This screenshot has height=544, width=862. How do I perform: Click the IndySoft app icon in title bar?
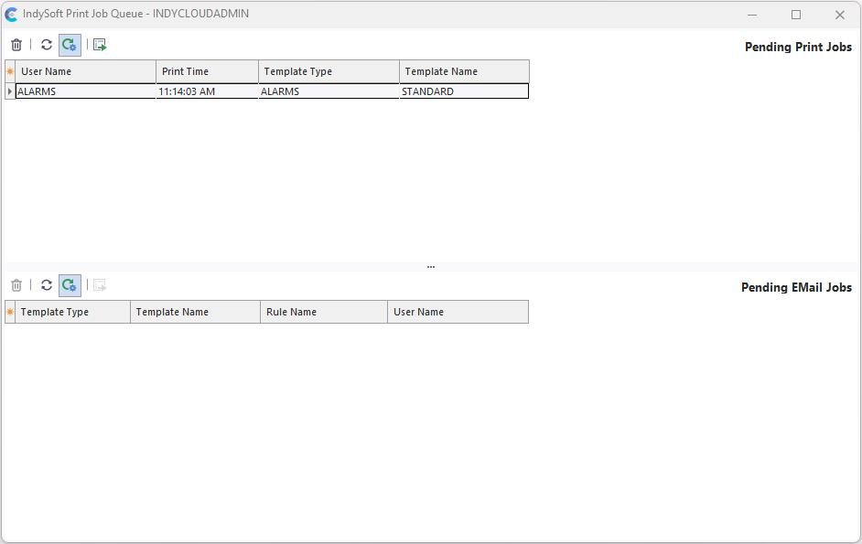(x=11, y=15)
